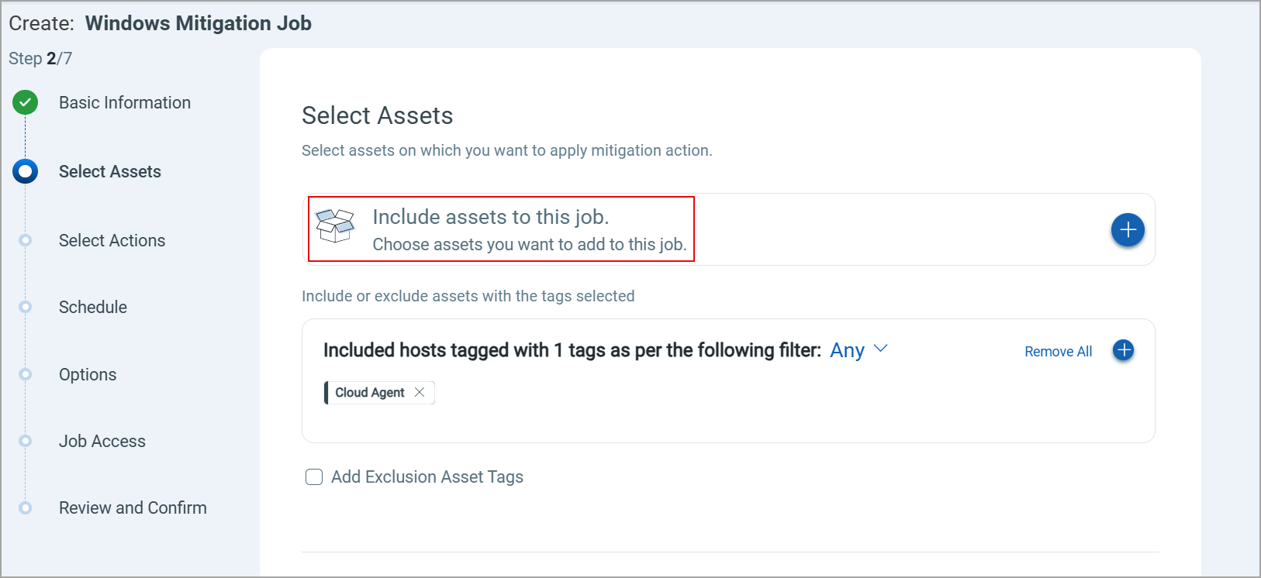Expand the Any filter dropdown
Viewport: 1261px width, 578px height.
(848, 350)
